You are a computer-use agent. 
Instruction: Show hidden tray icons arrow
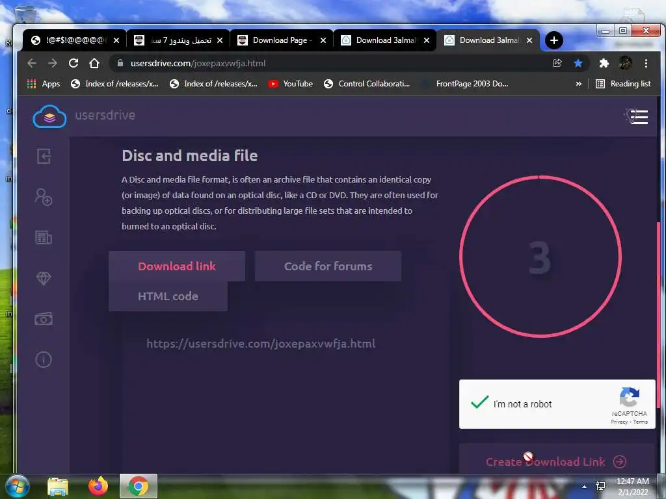tap(585, 487)
